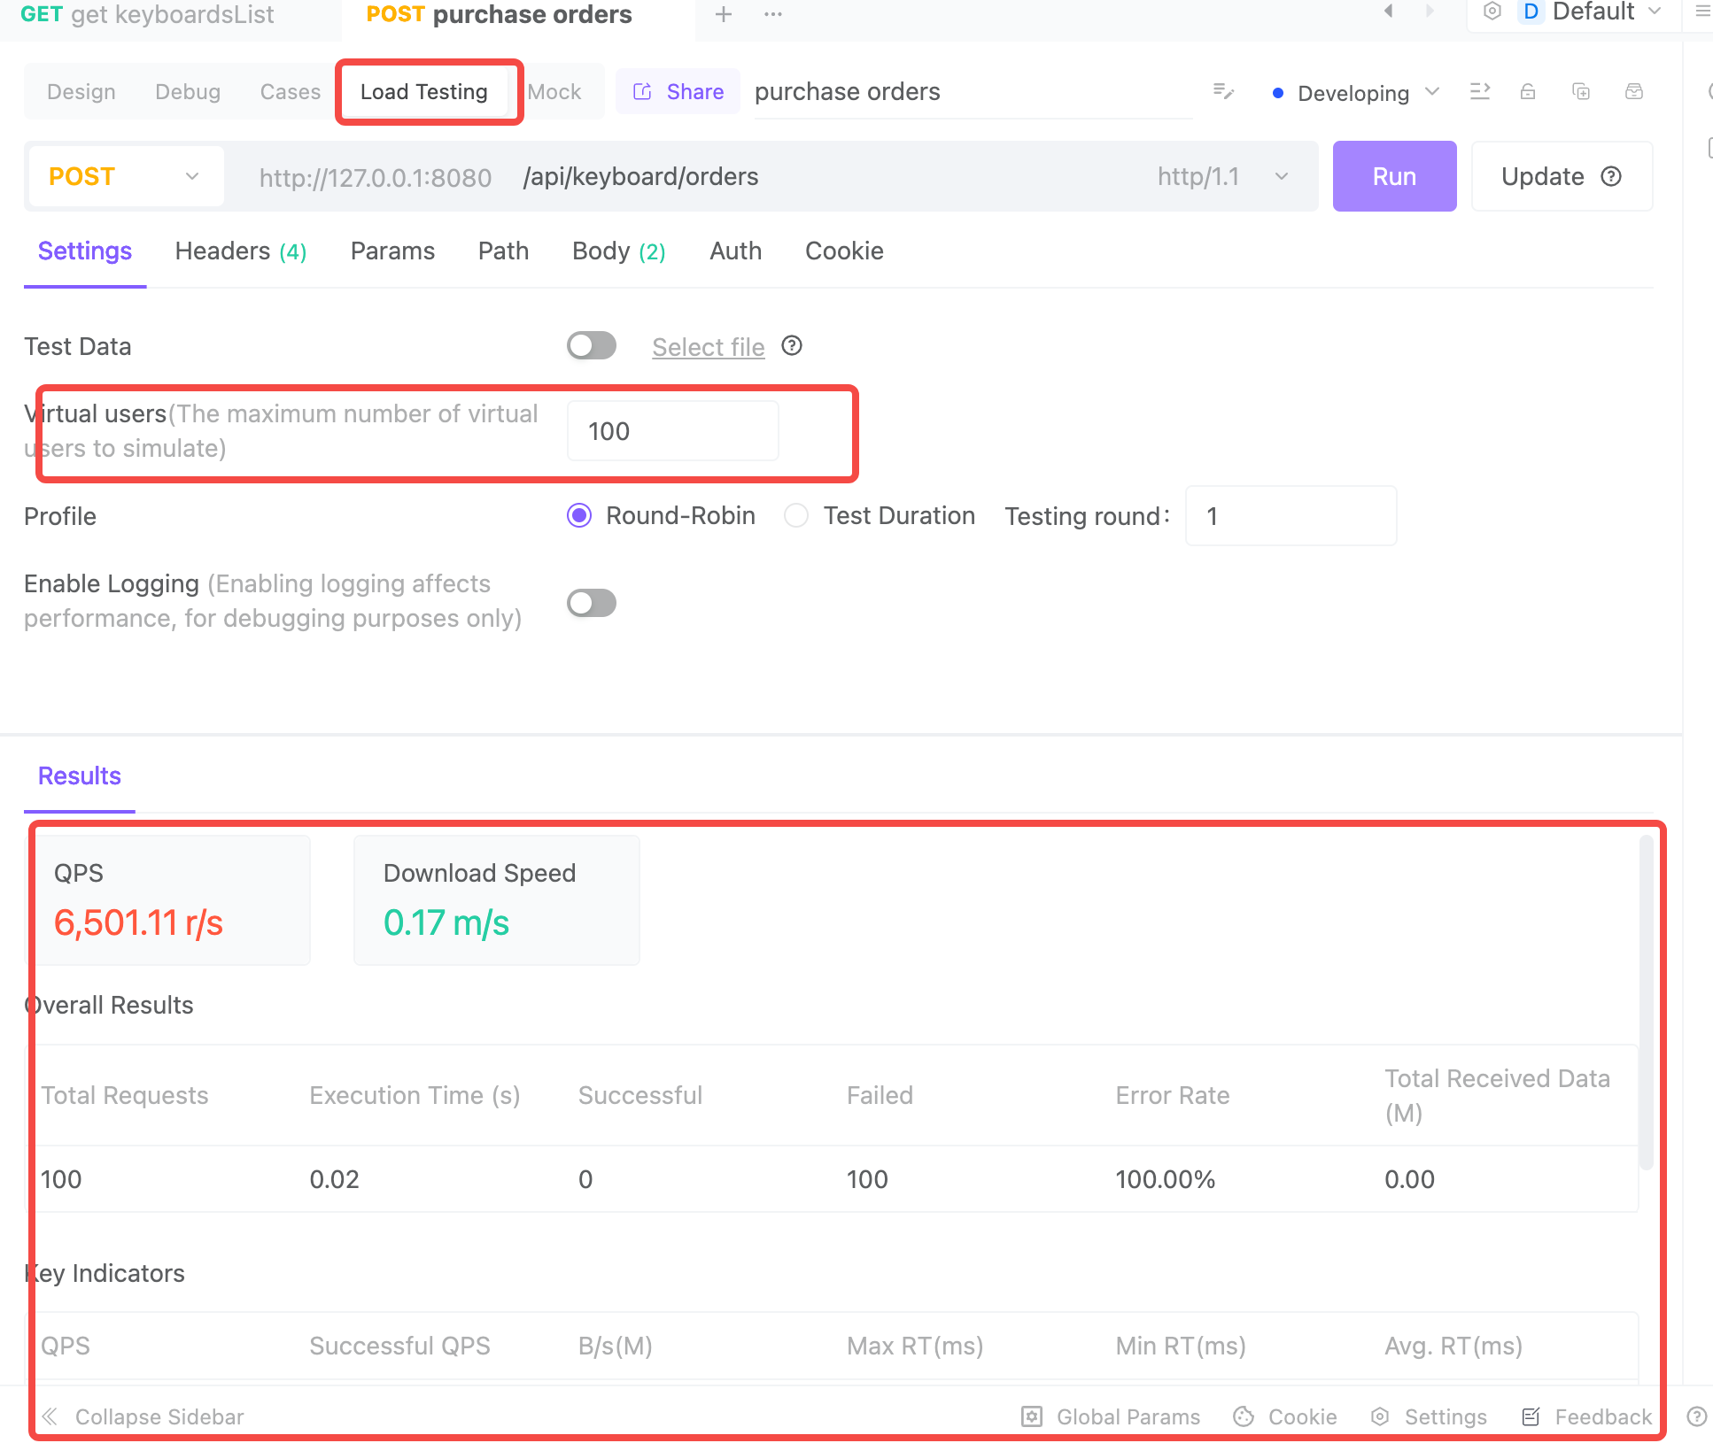Open Cookie request tab

click(x=844, y=251)
